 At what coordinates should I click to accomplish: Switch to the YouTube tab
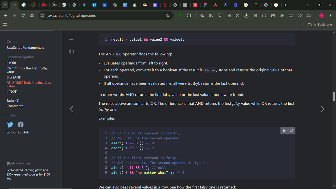[44, 5]
